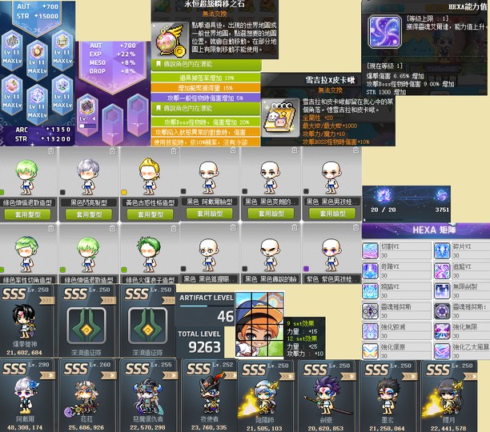The image size is (490, 432).
Task: Click the green swatch on 綠色火爆浪子造型 card
Action: pyautogui.click(x=124, y=270)
